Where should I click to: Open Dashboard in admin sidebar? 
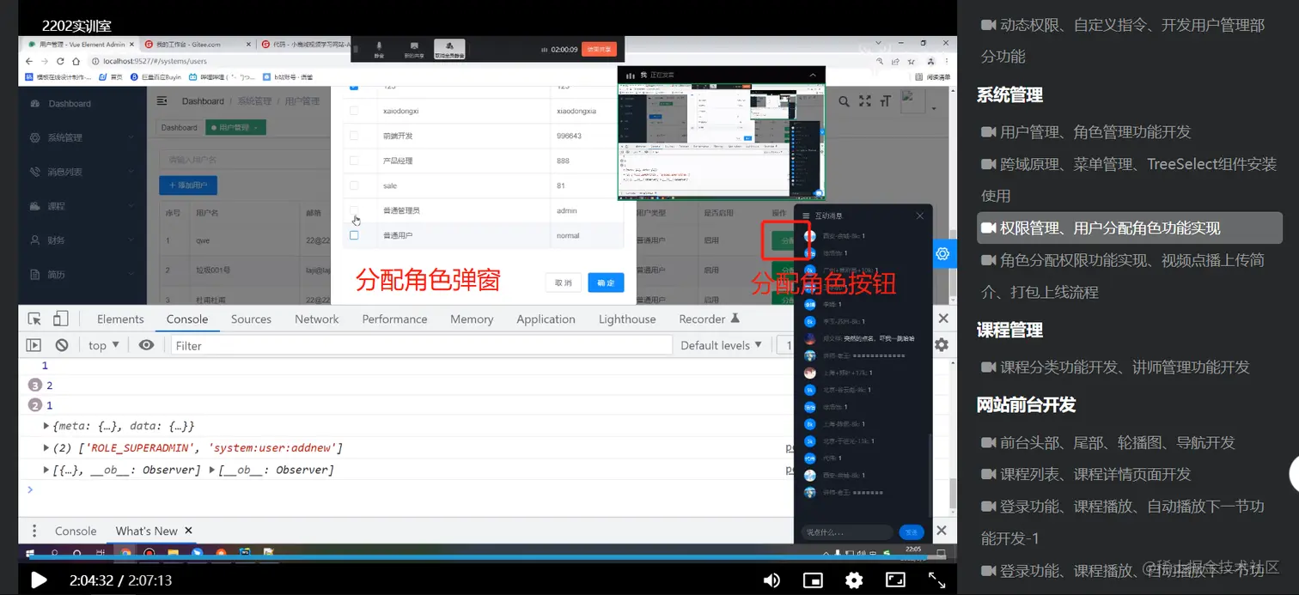pyautogui.click(x=82, y=103)
